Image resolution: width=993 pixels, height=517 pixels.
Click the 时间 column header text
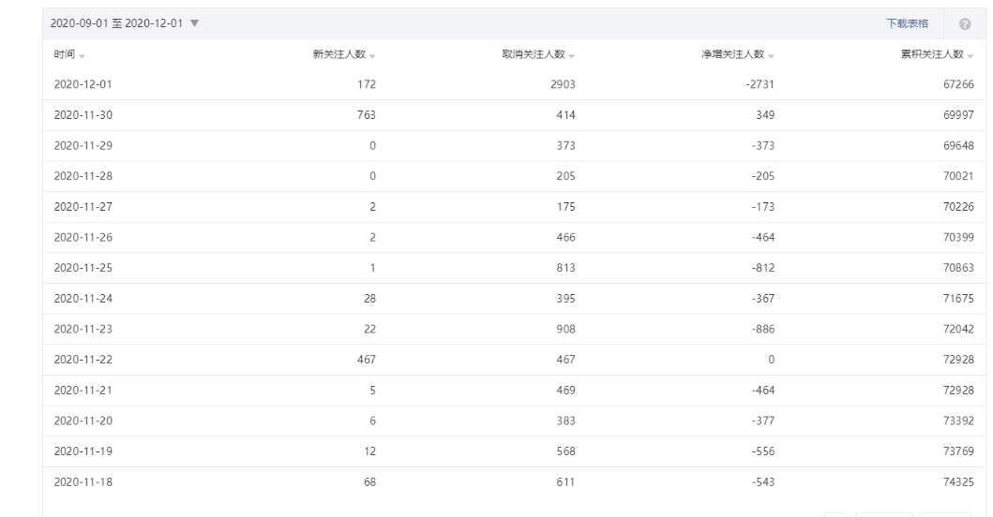click(x=64, y=54)
